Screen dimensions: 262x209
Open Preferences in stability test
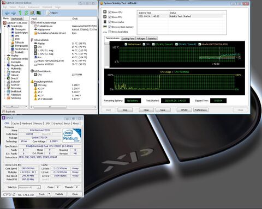201,110
